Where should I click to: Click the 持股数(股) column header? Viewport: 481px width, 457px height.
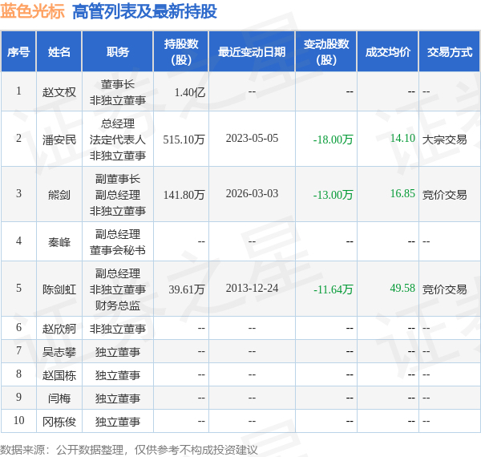[181, 52]
